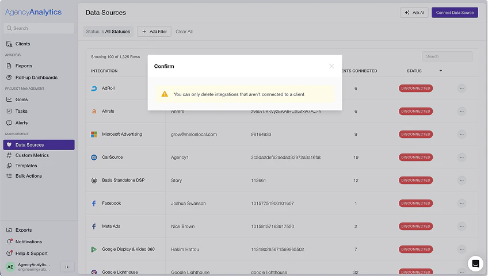Click grow@melonlocal.com account cell
The width and height of the screenshot is (488, 276).
pyautogui.click(x=194, y=135)
